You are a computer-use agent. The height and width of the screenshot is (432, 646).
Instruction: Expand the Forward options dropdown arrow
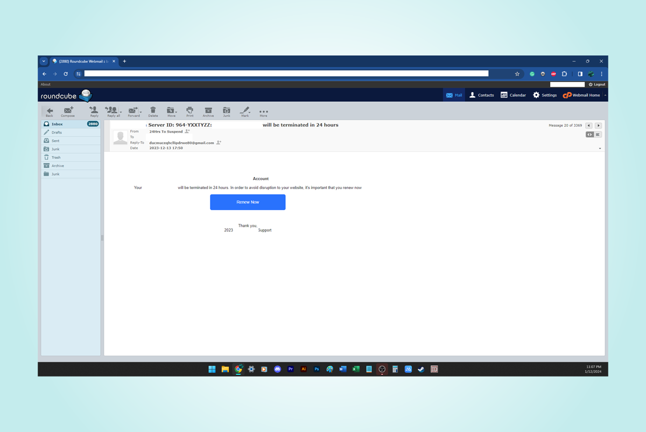[x=141, y=112]
